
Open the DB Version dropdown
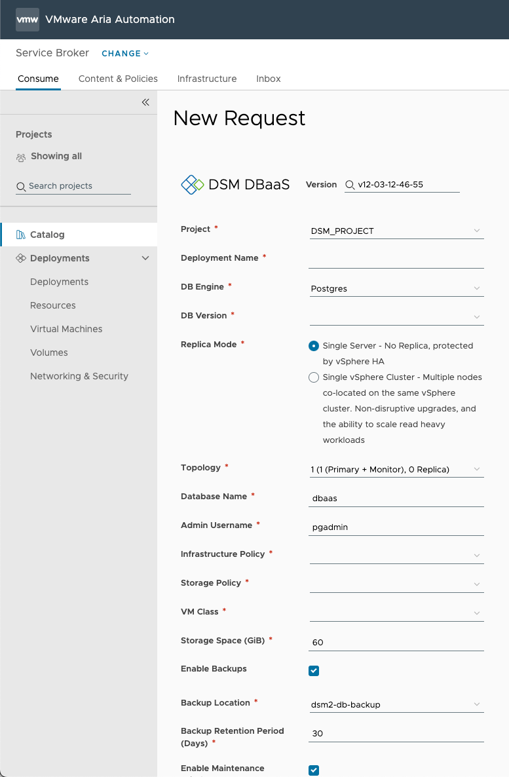[x=396, y=317]
